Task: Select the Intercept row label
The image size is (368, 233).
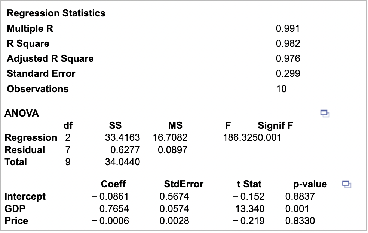Action: pyautogui.click(x=25, y=197)
